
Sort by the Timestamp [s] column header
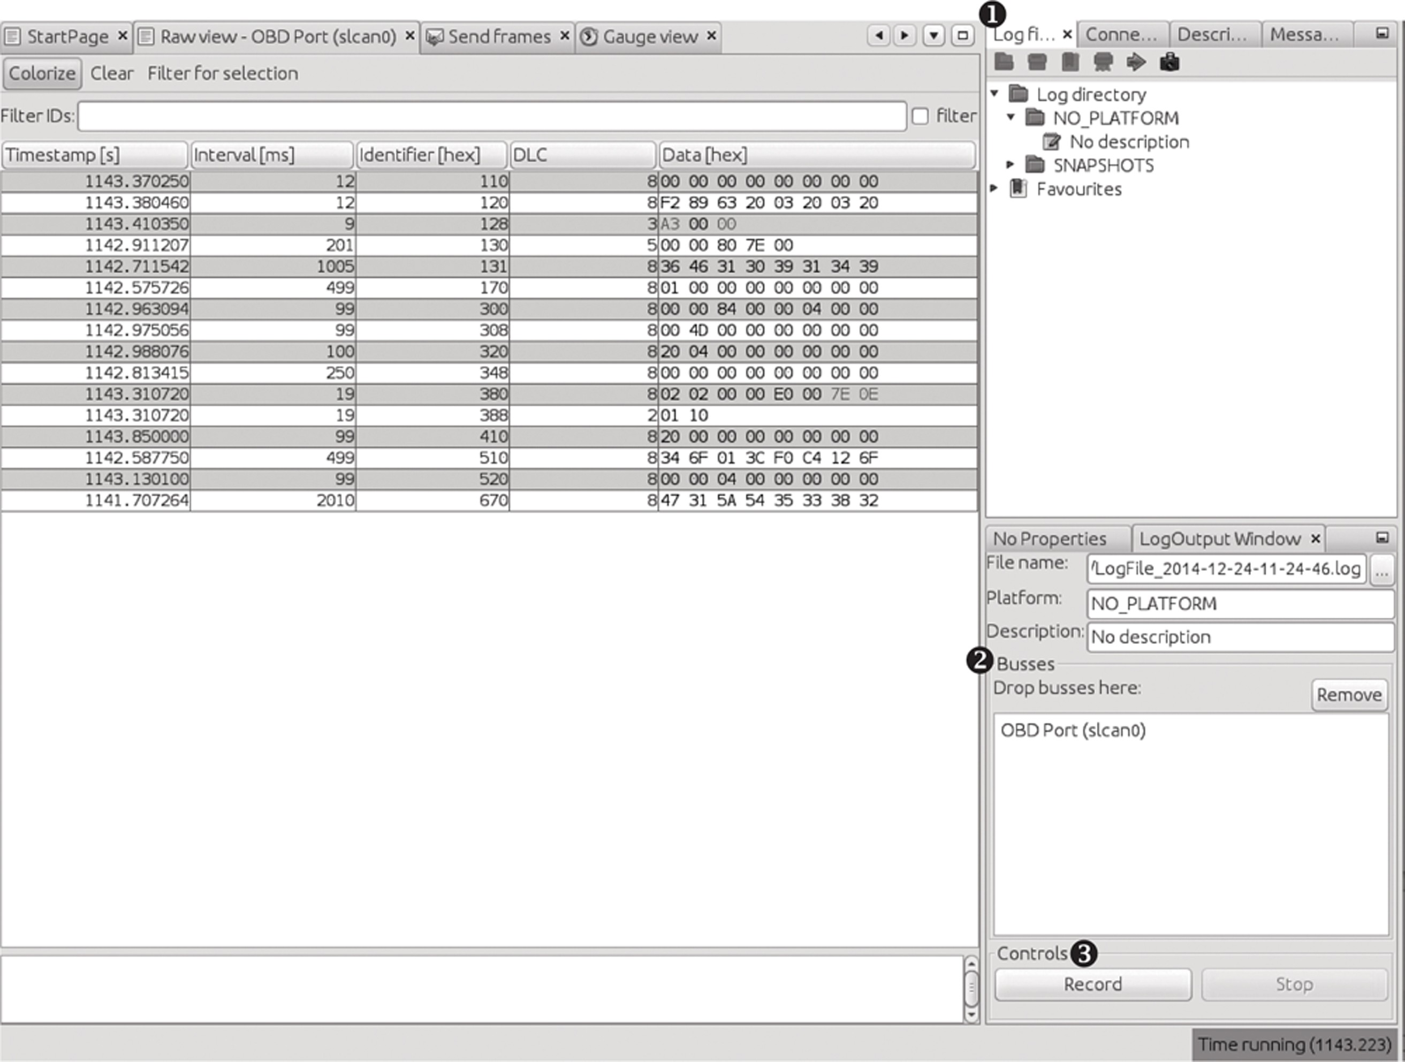click(x=95, y=155)
